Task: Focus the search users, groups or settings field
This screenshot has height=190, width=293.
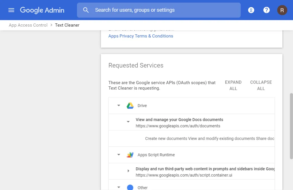Action: tap(159, 10)
